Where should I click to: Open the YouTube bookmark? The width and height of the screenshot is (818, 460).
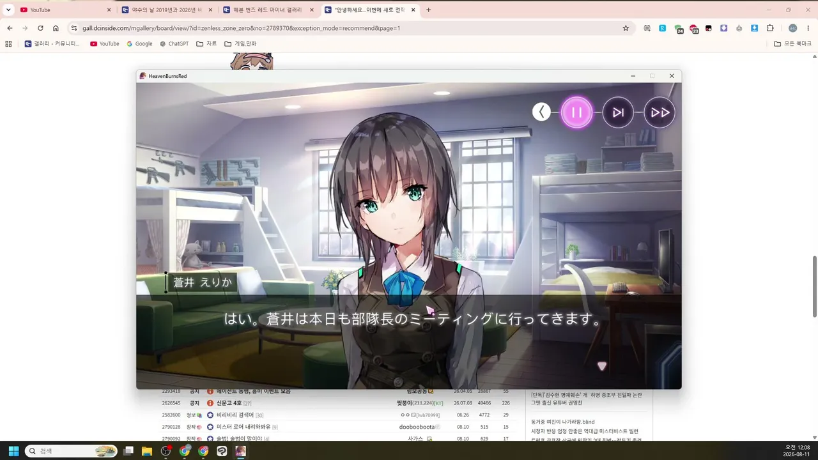pyautogui.click(x=105, y=43)
